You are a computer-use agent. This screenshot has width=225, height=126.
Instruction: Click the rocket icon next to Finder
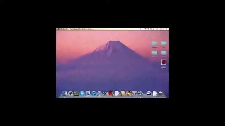tap(70, 93)
